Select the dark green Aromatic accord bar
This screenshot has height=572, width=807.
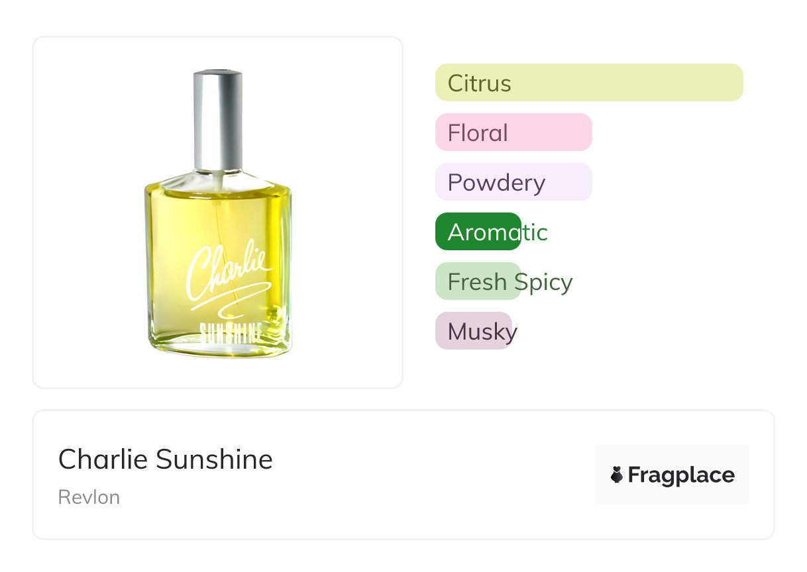click(x=477, y=232)
